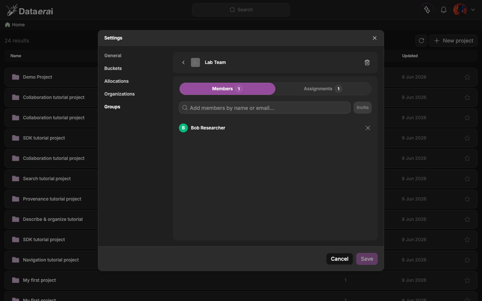The image size is (482, 301).
Task: Click the Home breadcrumb icon
Action: (x=8, y=25)
